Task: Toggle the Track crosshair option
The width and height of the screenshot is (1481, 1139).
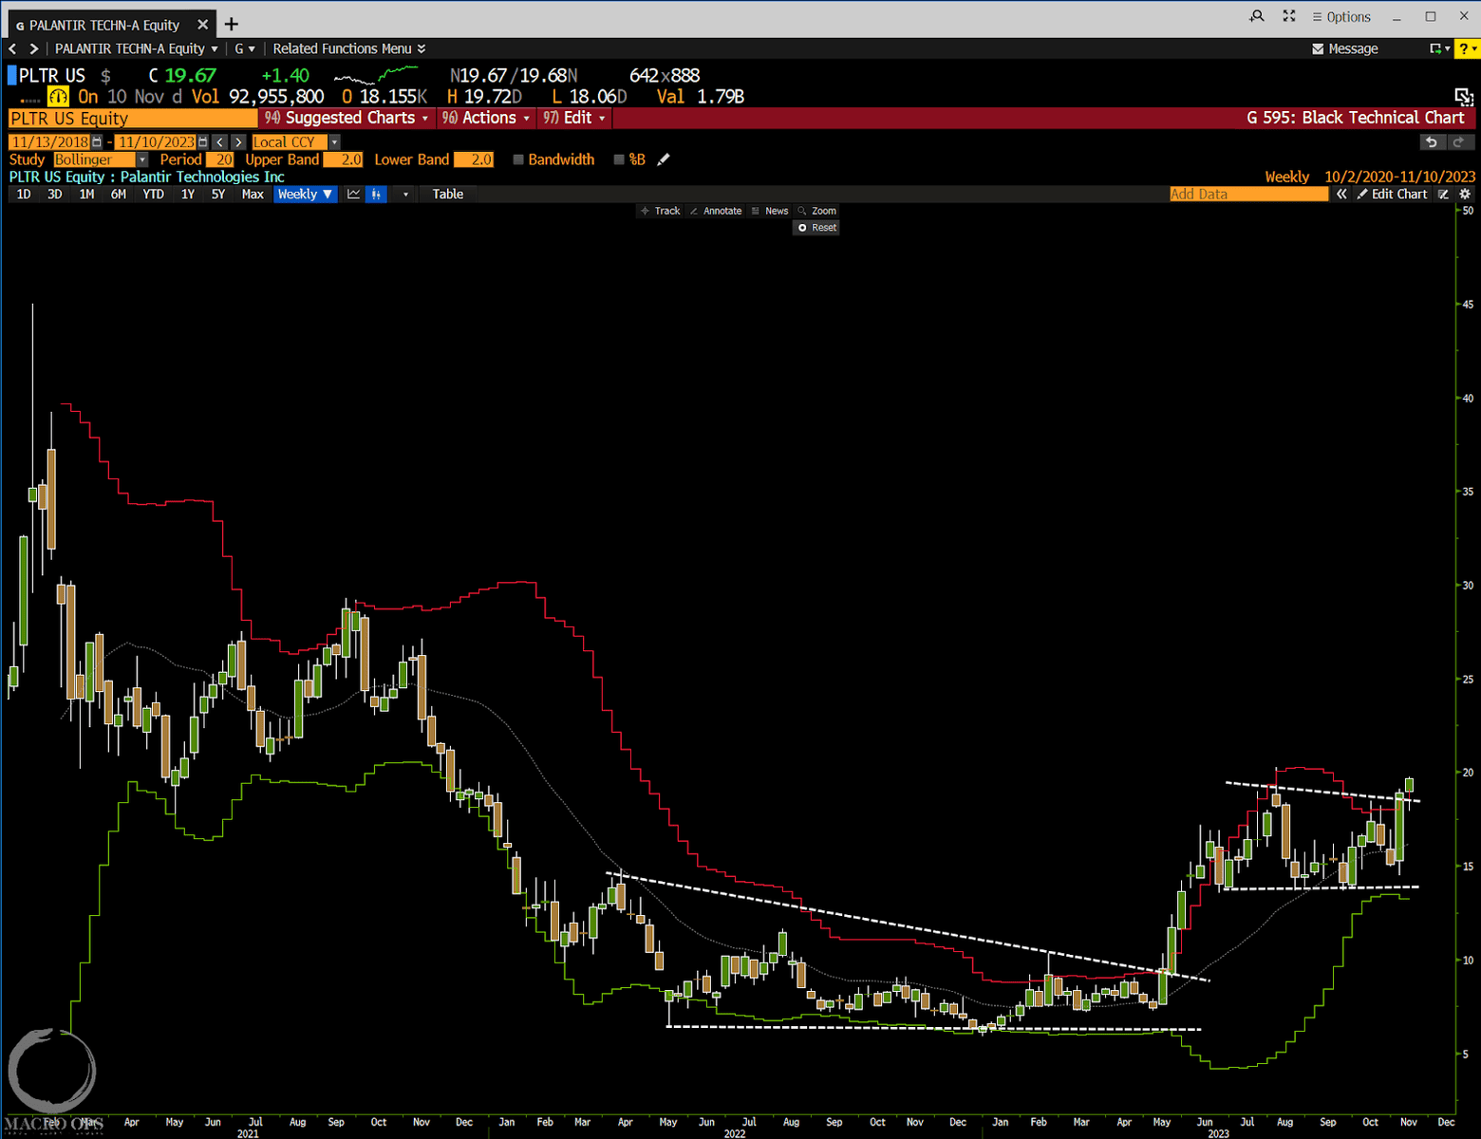Action: coord(661,211)
